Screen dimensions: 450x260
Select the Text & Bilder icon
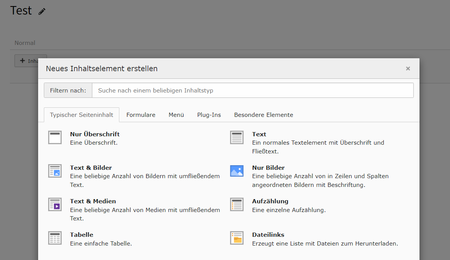pos(55,171)
